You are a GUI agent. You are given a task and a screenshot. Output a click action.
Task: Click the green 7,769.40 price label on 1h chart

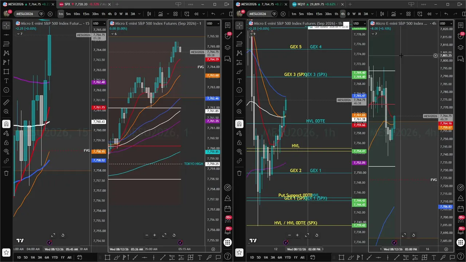tap(359, 73)
